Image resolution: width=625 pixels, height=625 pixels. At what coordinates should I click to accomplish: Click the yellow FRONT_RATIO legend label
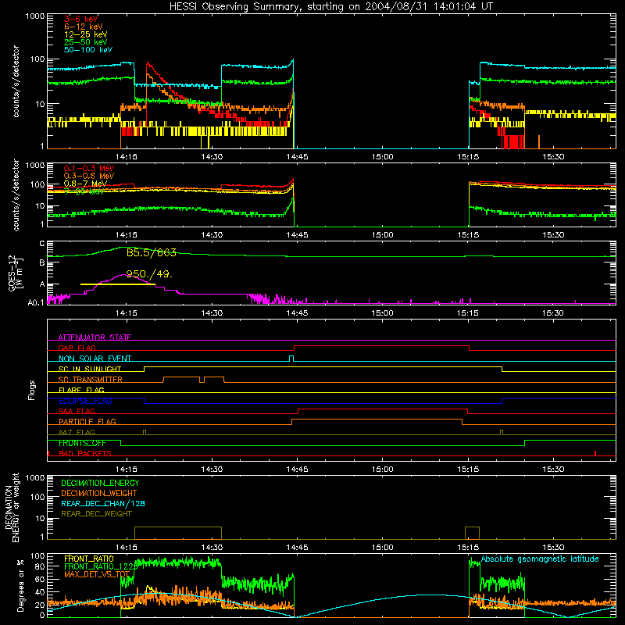(89, 559)
